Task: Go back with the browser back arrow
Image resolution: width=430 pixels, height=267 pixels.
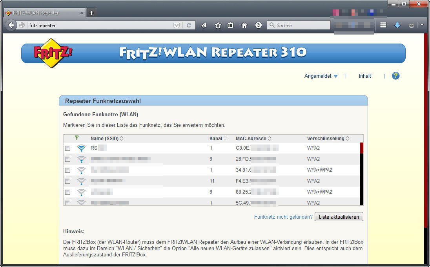Action: [x=11, y=25]
